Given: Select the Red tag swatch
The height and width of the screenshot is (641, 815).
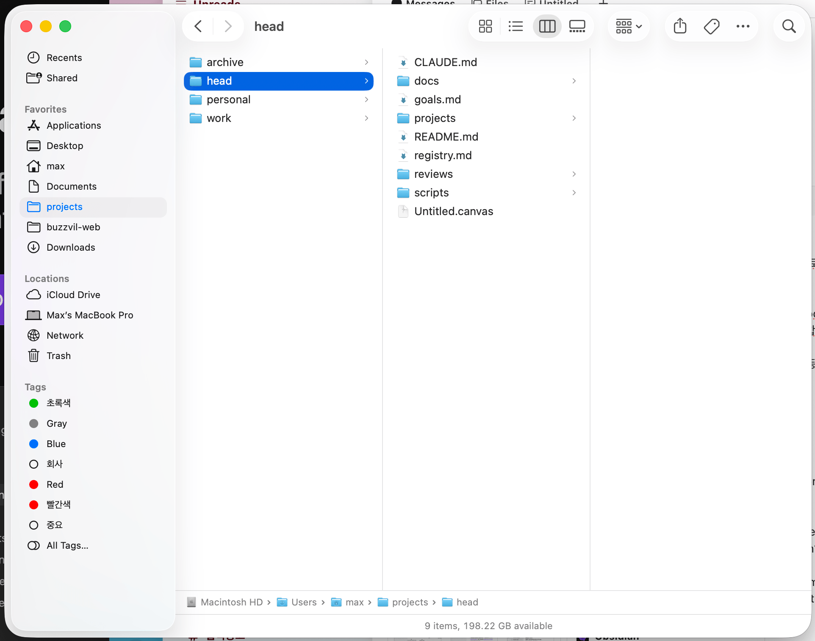Looking at the screenshot, I should 33,484.
